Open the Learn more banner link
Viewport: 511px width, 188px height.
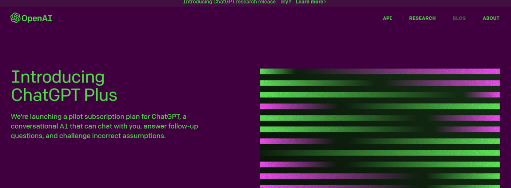coord(309,2)
